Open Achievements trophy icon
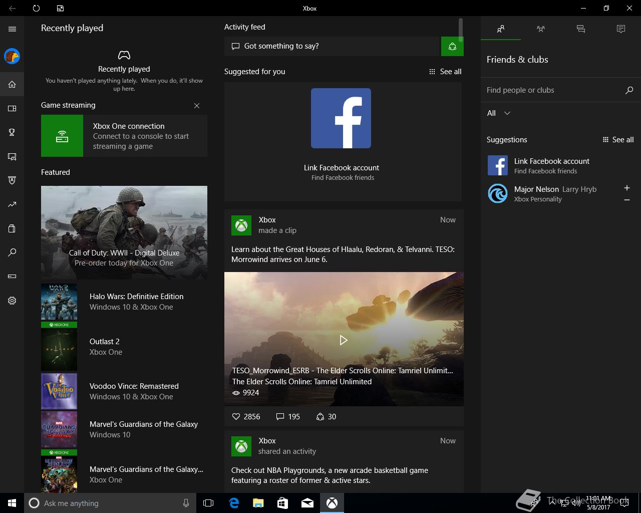Image resolution: width=641 pixels, height=513 pixels. (12, 132)
